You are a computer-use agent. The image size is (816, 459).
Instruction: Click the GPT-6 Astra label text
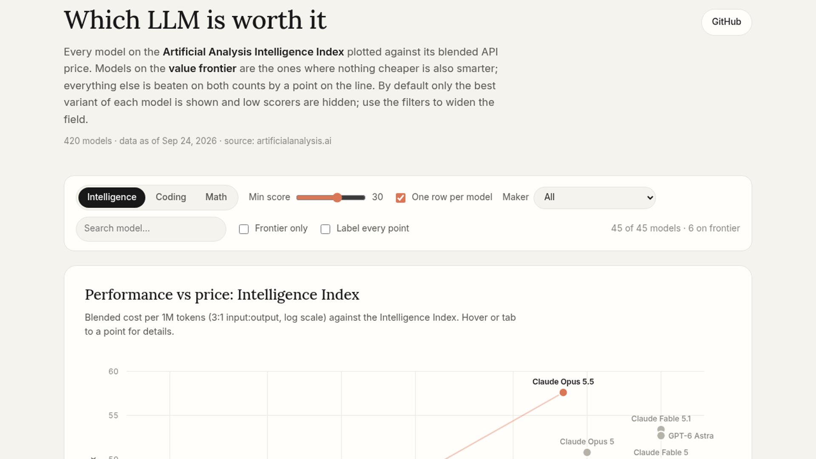(691, 436)
